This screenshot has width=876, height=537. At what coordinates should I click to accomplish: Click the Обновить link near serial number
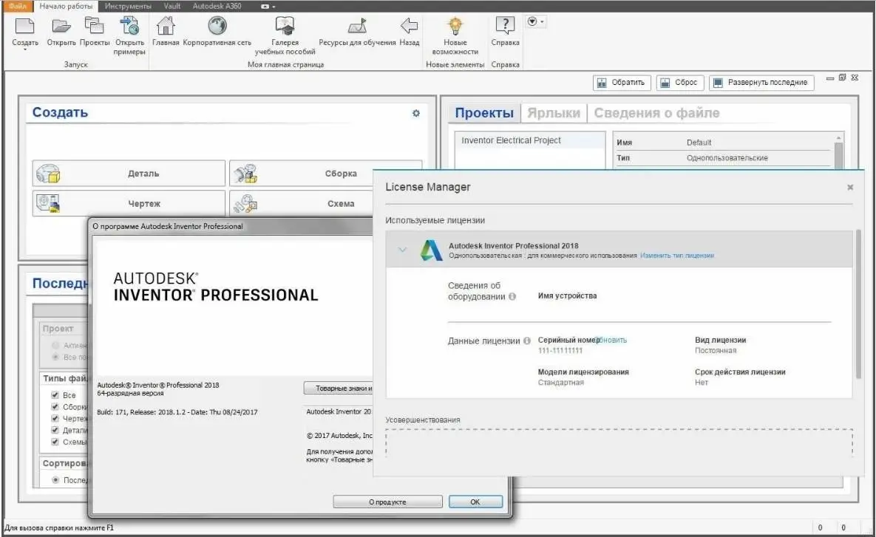pos(612,340)
